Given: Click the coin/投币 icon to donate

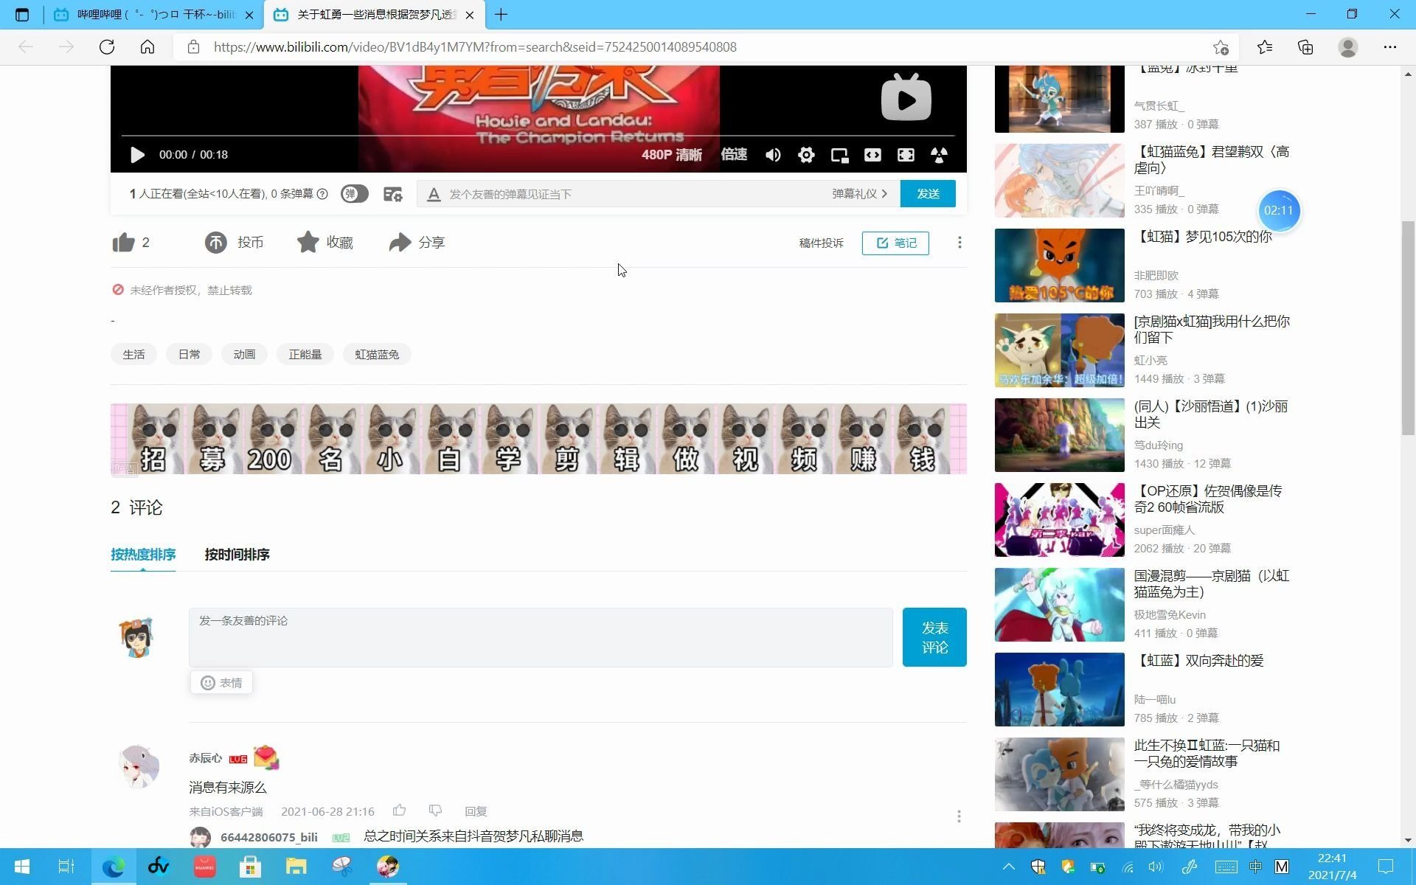Looking at the screenshot, I should pyautogui.click(x=215, y=243).
